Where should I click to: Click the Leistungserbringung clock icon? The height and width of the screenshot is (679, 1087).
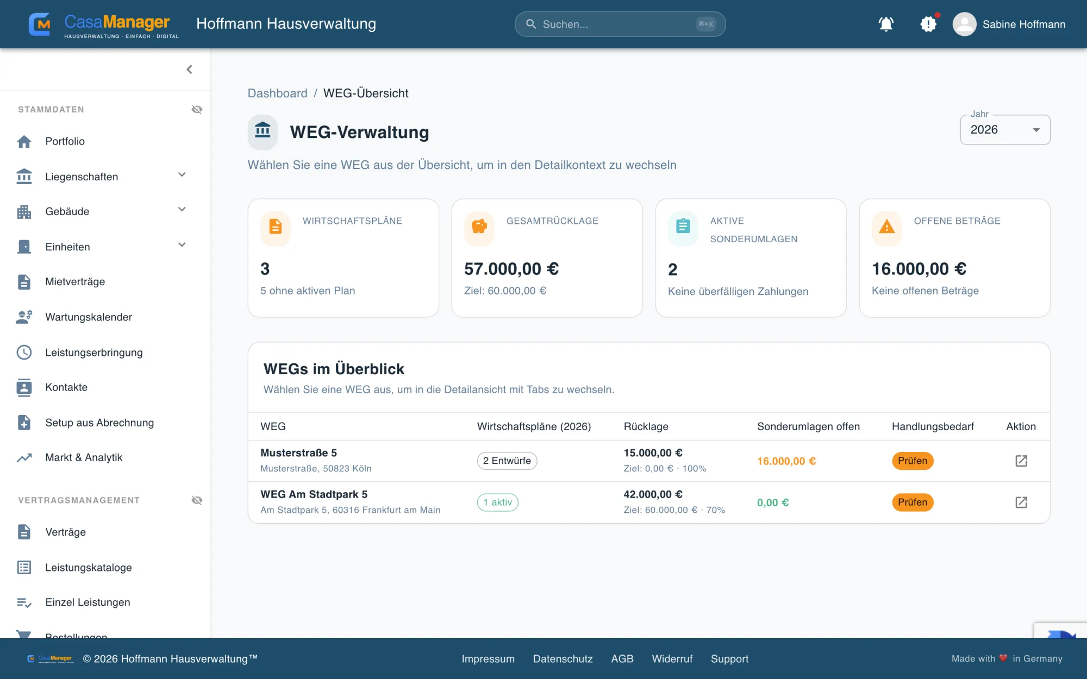point(24,352)
